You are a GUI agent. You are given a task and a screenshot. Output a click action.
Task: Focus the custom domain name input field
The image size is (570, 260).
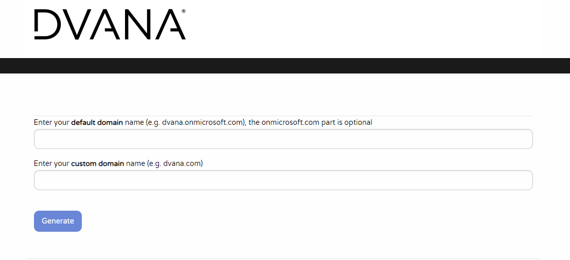click(283, 180)
